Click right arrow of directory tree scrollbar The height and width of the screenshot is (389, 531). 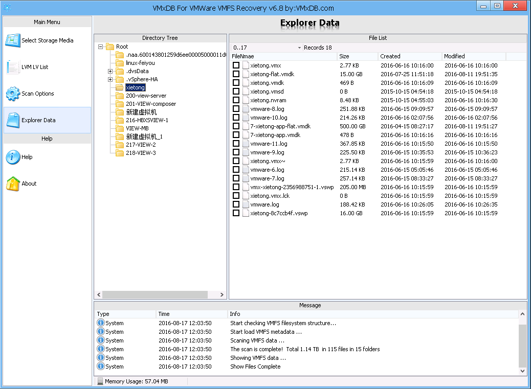point(222,294)
